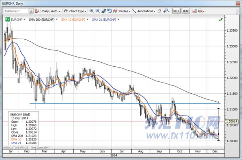Click the crosshair data cursor icon
This screenshot has width=242, height=160.
166,11
